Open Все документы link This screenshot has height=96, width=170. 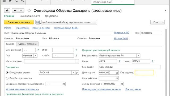[133, 89]
